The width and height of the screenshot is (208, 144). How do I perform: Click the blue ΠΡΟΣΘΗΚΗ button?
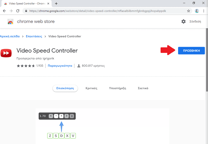click(191, 51)
